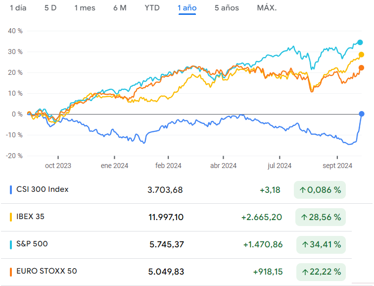Click the 22,22 % up-arrow badge
This screenshot has width=374, height=286.
coord(320,272)
